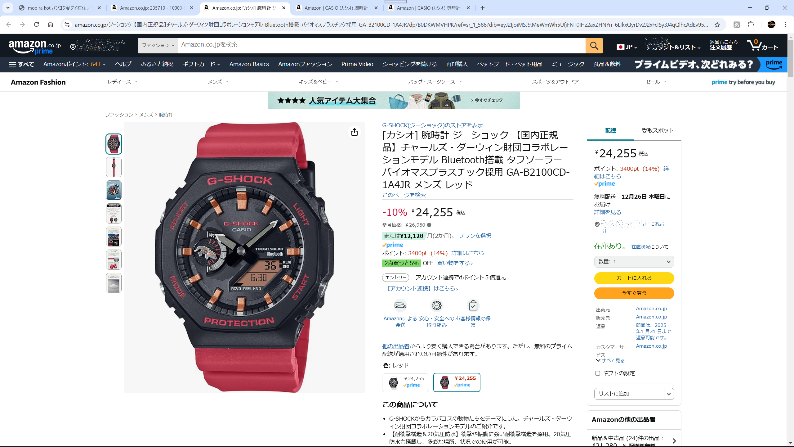The image size is (794, 447).
Task: Click the Amazon.co.jp prime logo
Action: 35,47
